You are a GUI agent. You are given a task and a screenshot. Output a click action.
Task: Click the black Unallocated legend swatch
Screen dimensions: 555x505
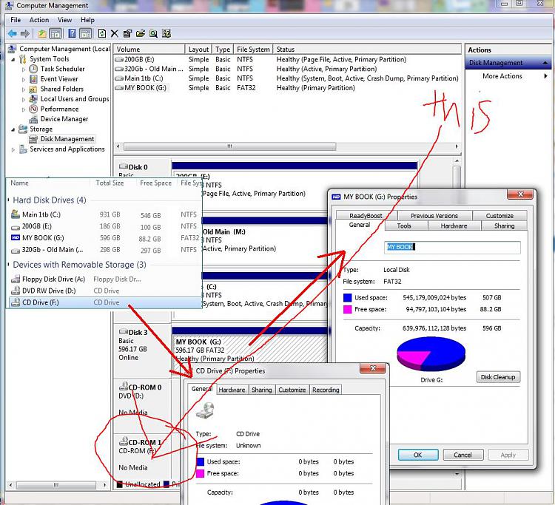120,484
